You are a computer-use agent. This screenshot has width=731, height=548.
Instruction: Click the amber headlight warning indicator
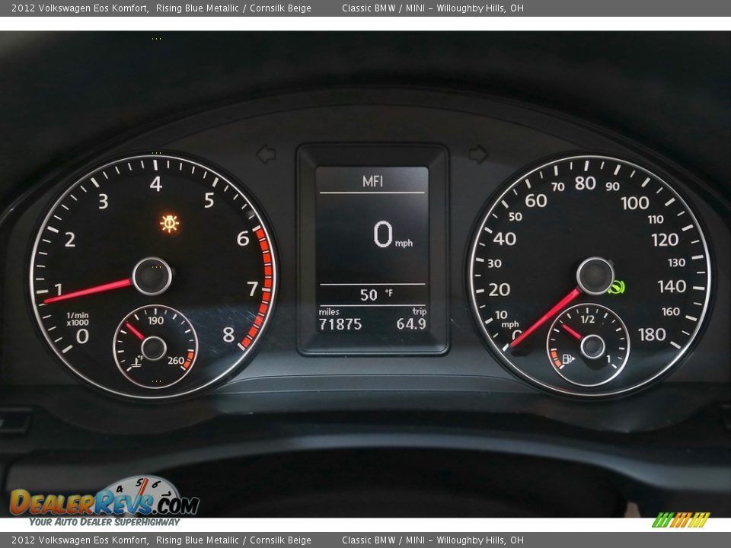169,223
